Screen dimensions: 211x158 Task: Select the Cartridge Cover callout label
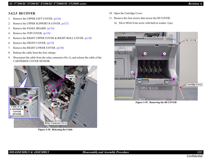pos(194,85)
